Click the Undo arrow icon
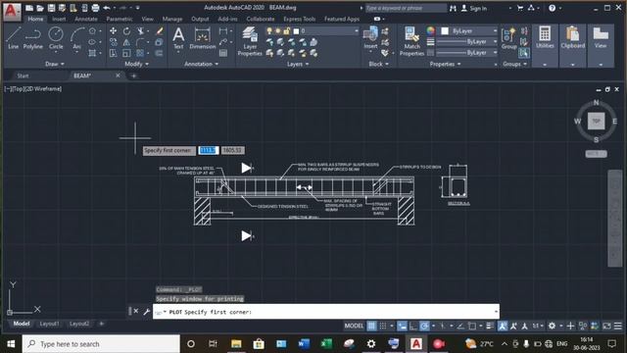This screenshot has width=627, height=353. click(107, 8)
